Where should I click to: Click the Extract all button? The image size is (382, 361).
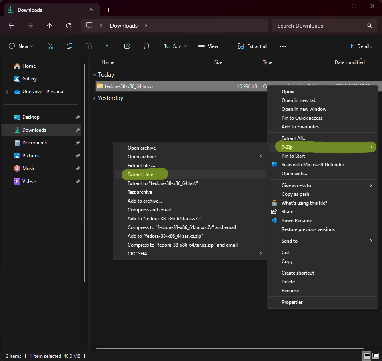coord(252,46)
